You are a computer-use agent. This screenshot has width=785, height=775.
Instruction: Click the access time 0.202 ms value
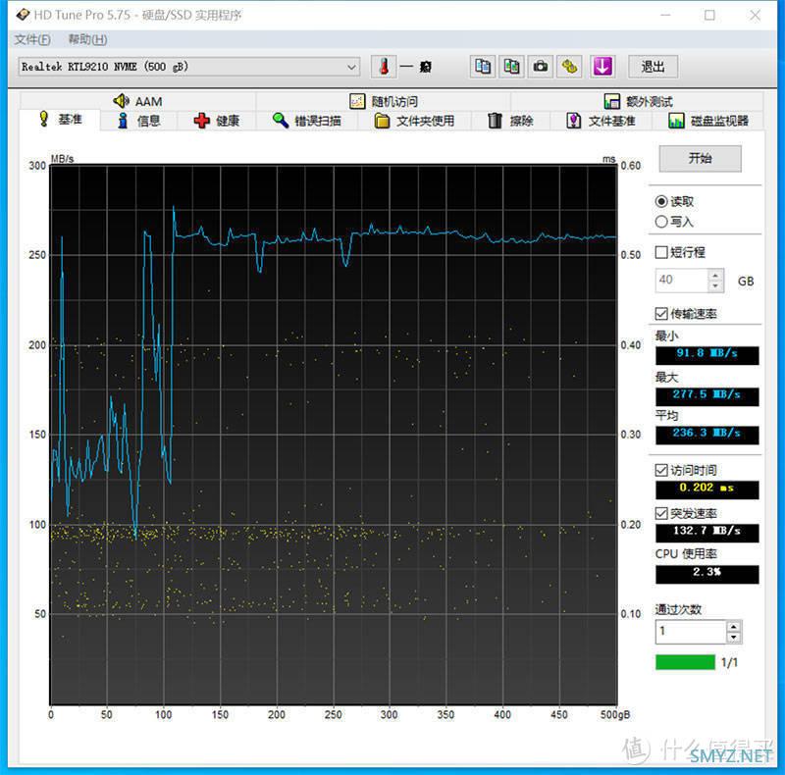tap(706, 489)
